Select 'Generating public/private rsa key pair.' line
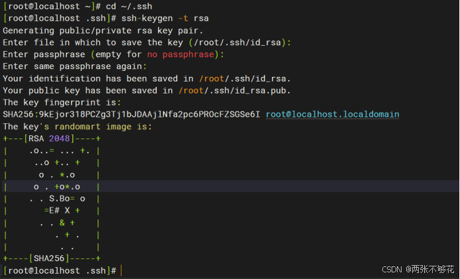 [103, 30]
